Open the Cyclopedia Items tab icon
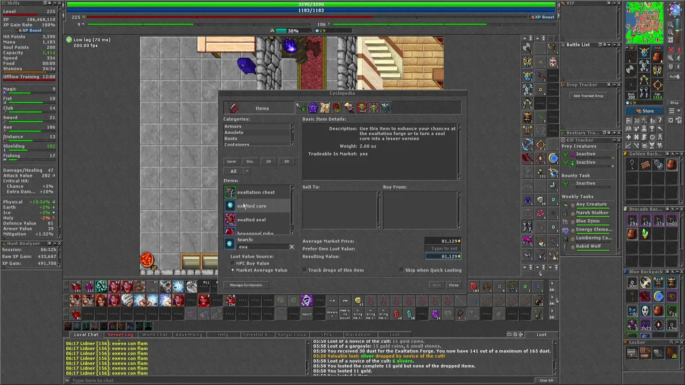The image size is (685, 385). [233, 108]
